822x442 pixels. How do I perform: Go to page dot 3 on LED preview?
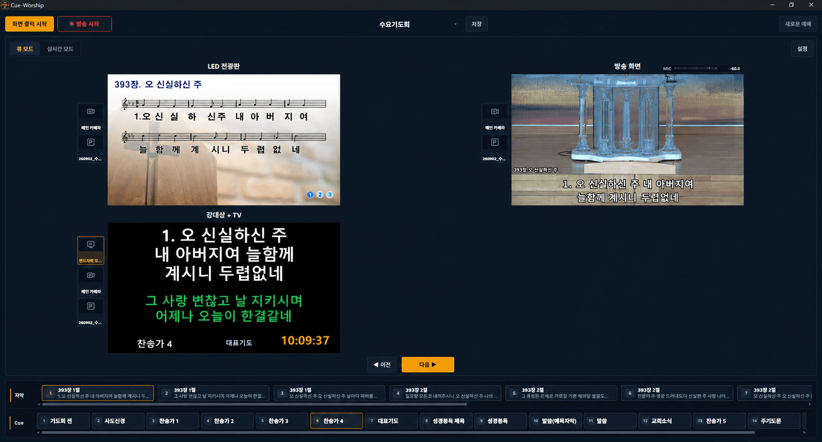click(x=329, y=195)
